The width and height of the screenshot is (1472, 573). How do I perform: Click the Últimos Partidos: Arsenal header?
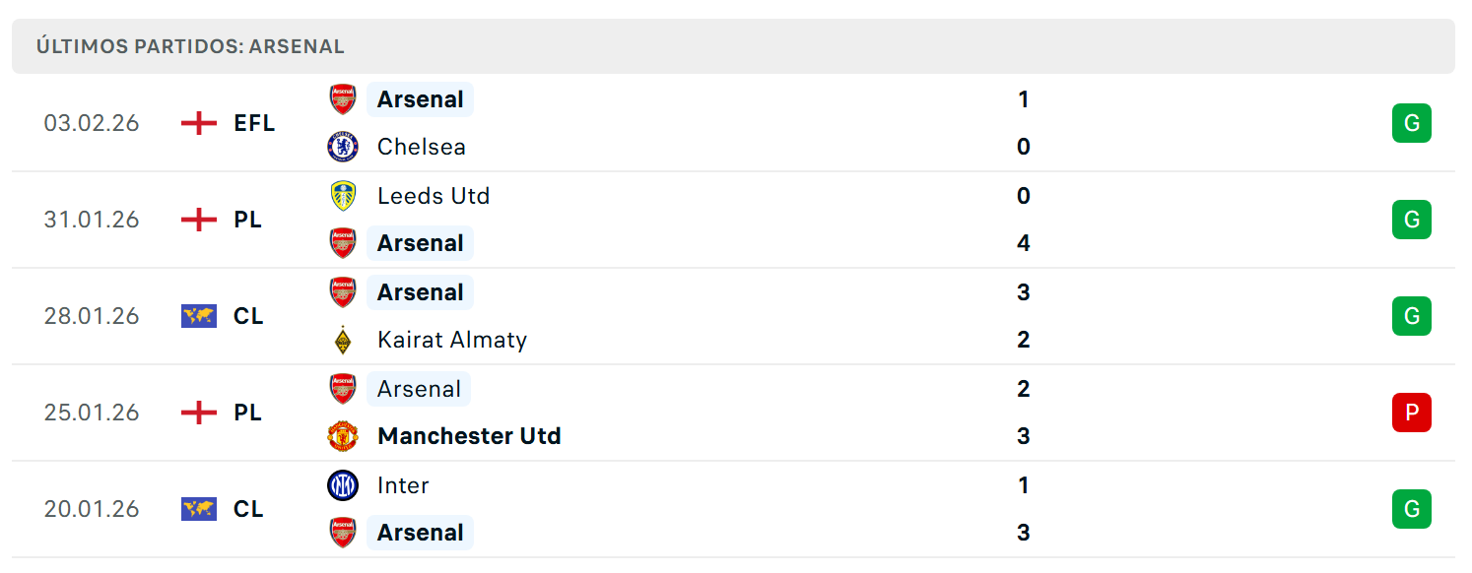[190, 46]
